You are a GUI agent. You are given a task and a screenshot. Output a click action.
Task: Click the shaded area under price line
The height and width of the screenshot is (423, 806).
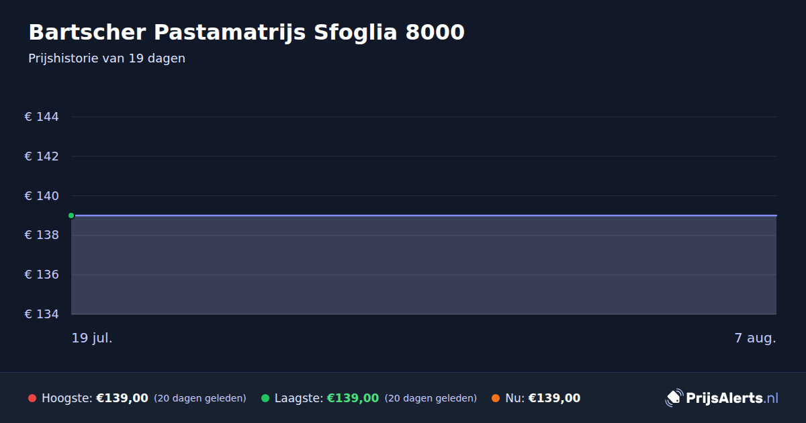coord(424,265)
